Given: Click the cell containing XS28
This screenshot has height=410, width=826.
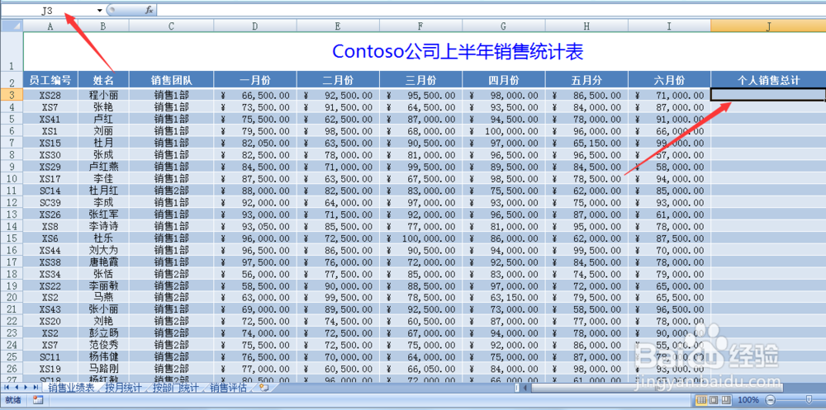Looking at the screenshot, I should click(x=50, y=95).
